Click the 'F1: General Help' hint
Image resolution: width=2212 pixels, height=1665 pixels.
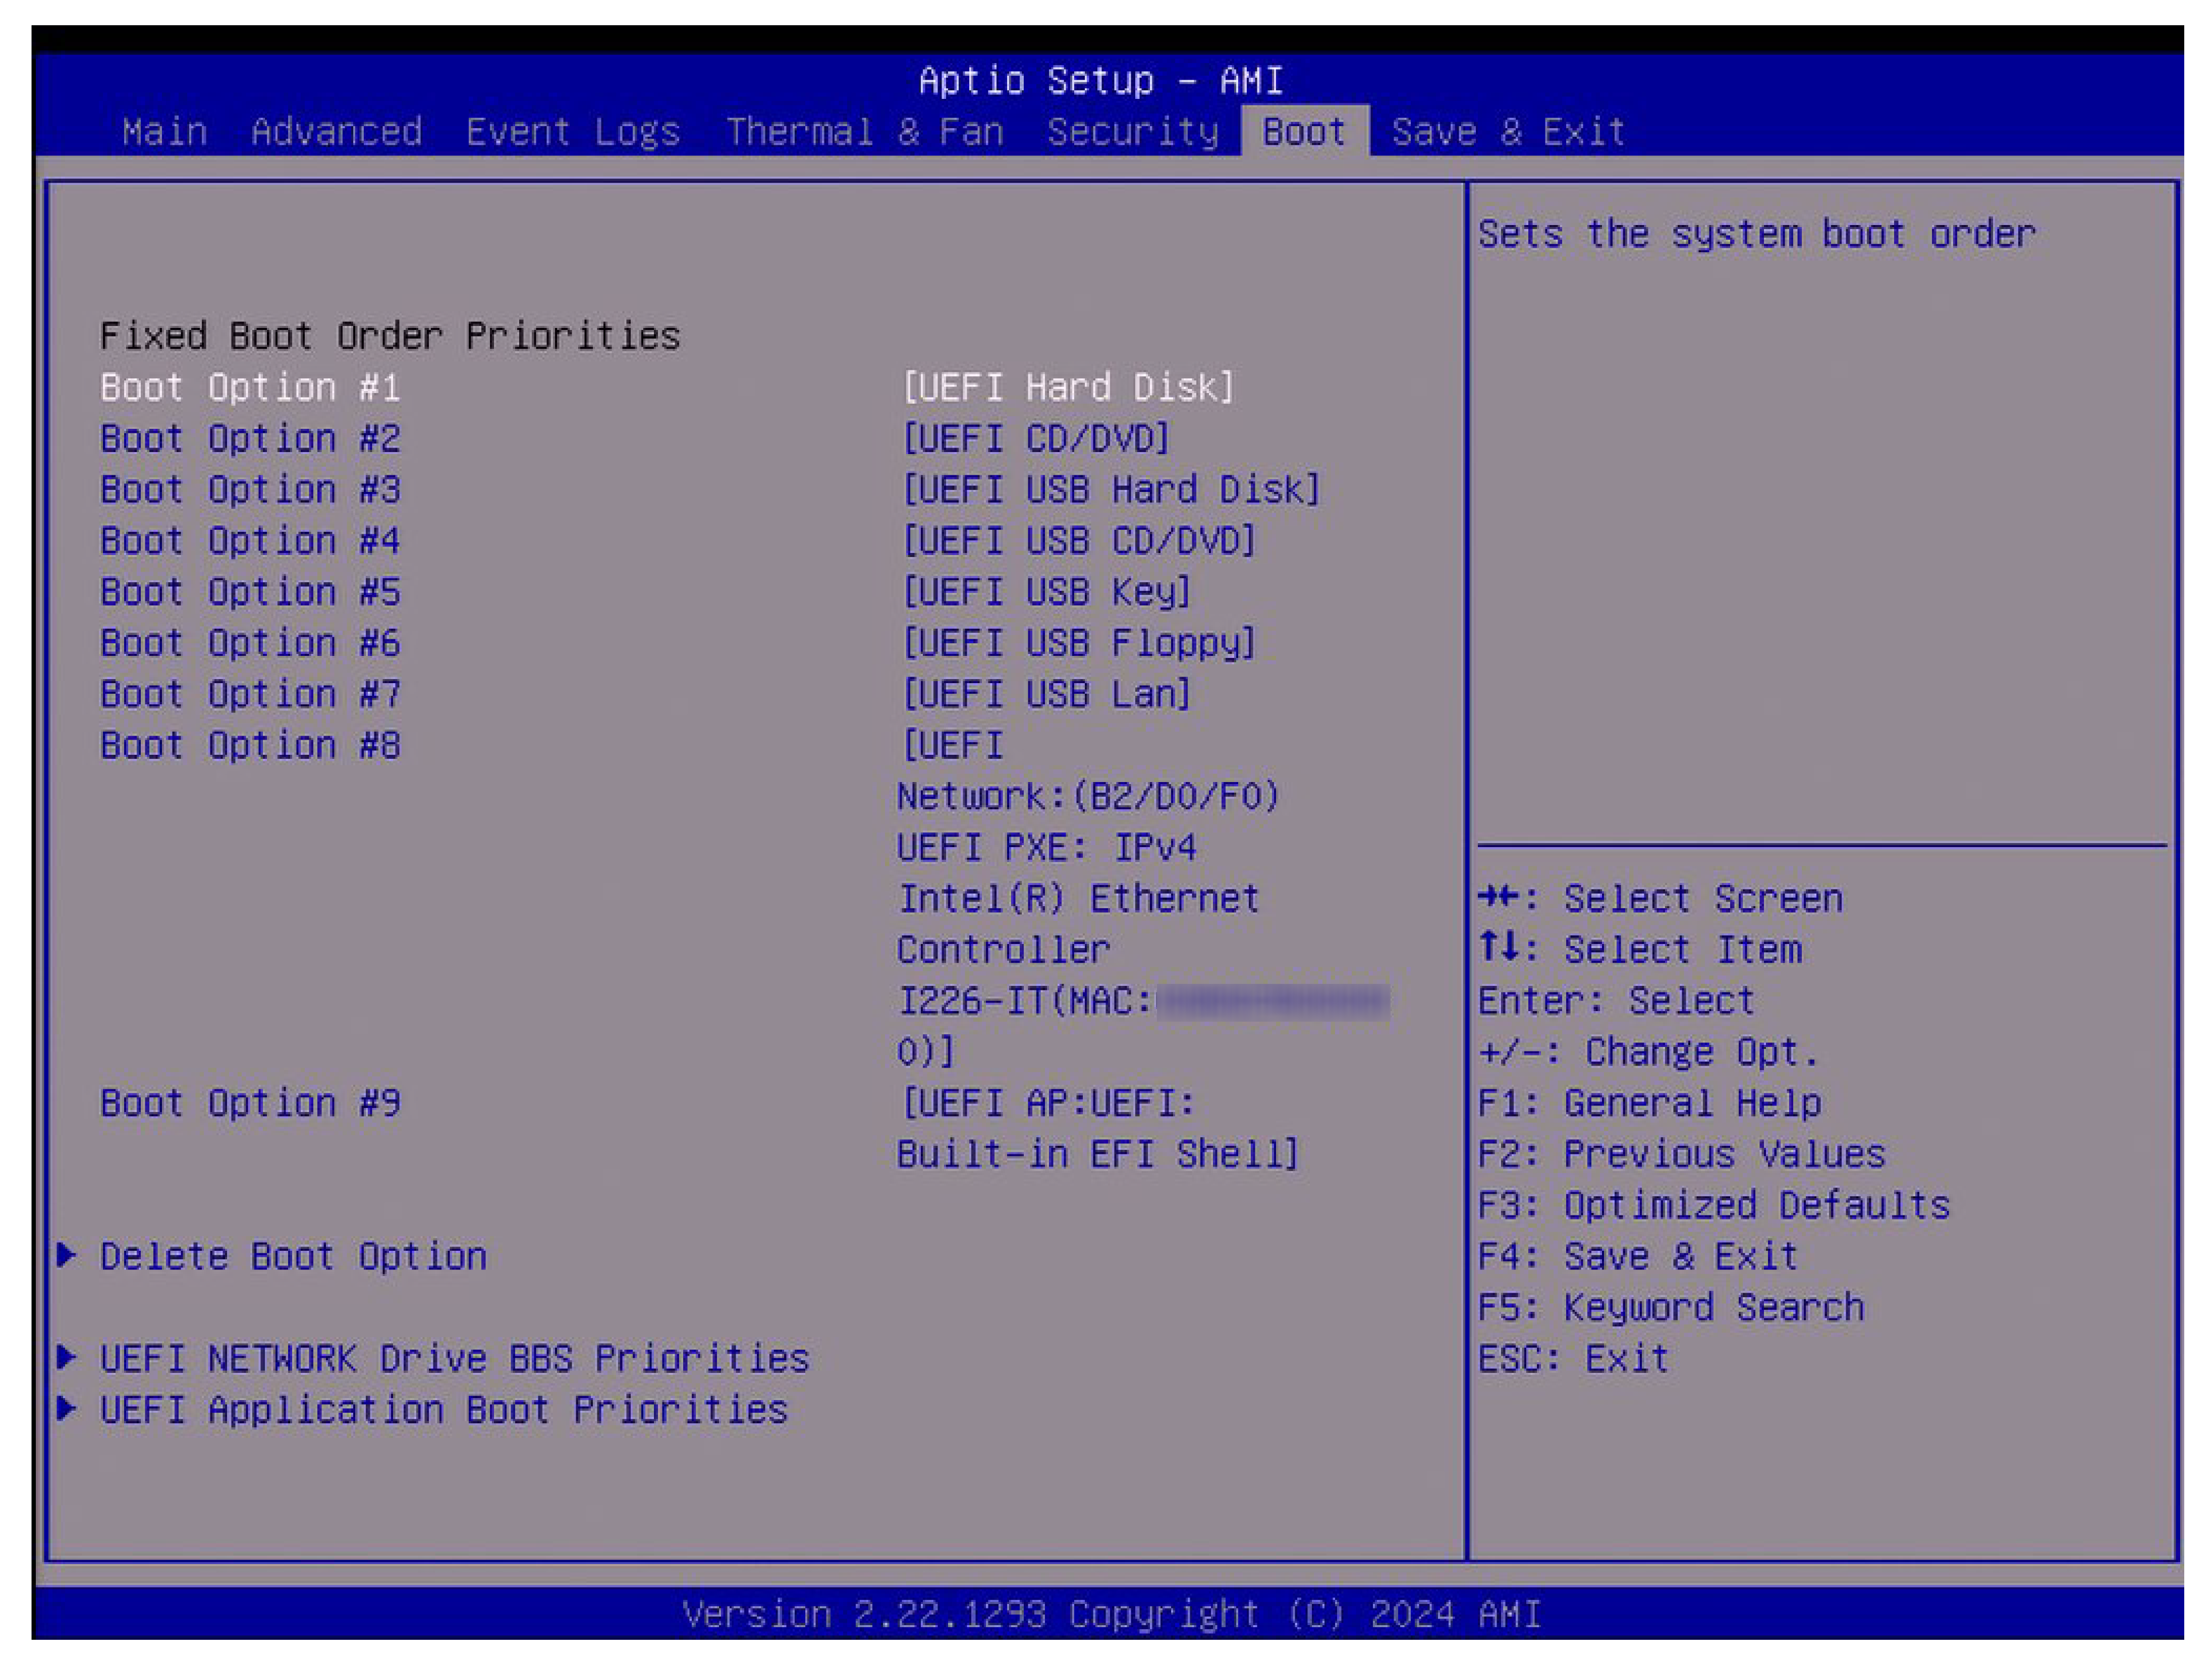[x=1650, y=1103]
